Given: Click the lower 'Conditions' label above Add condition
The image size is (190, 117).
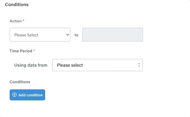Looking at the screenshot, I should pos(20,82).
